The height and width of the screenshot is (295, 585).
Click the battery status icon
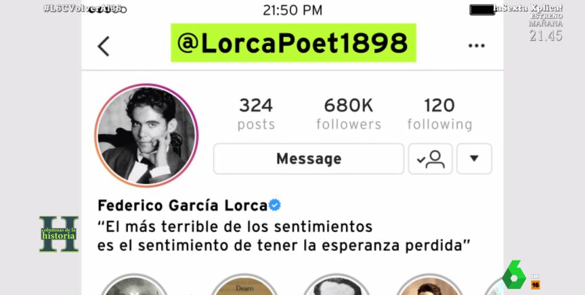[x=482, y=9]
